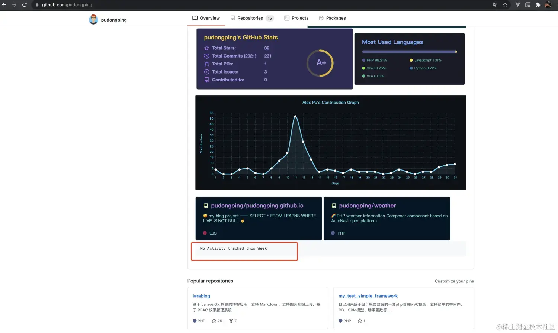Open the larablog repository link
The image size is (558, 333).
[x=201, y=296]
